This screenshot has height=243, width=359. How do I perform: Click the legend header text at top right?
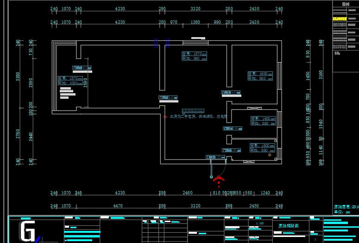coord(345,4)
